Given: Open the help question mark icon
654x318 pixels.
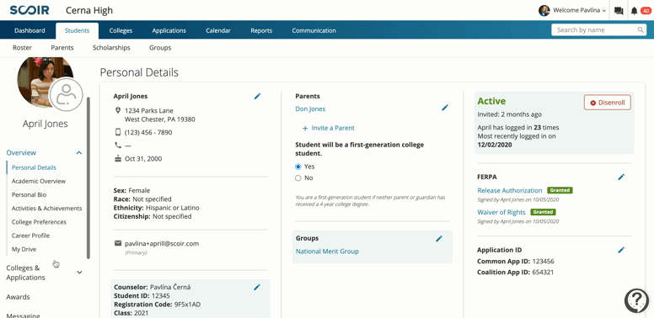Looking at the screenshot, I should tap(636, 299).
